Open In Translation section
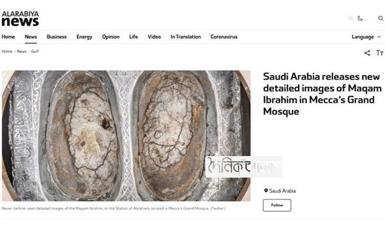385x231 pixels. 185,37
